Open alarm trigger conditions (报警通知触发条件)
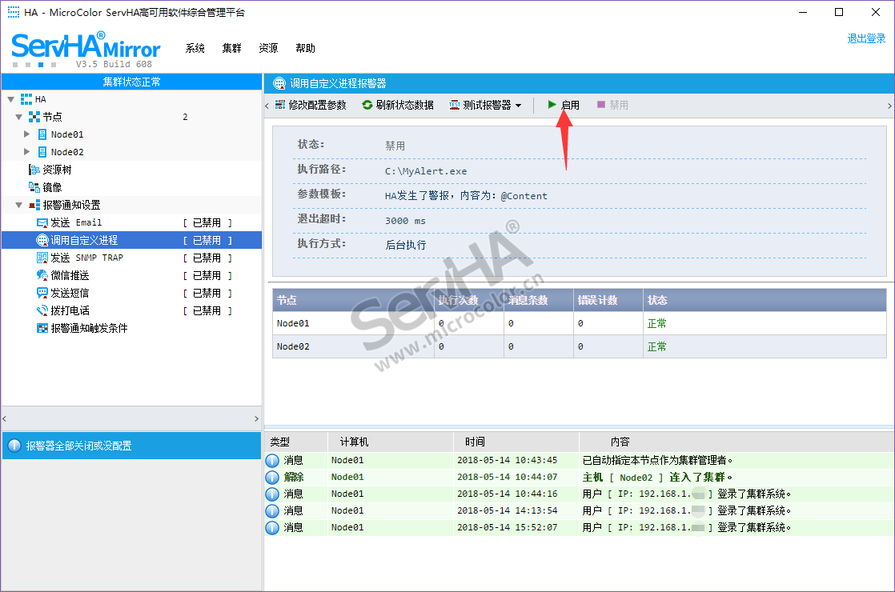Image resolution: width=895 pixels, height=592 pixels. (89, 328)
